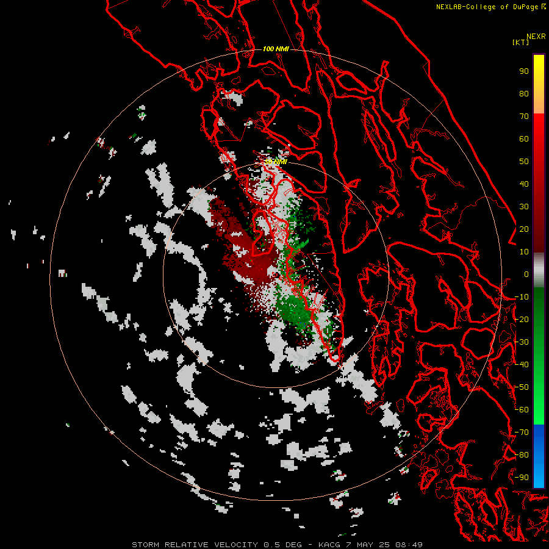Click the 40 value on velocity scale
The width and height of the screenshot is (549, 549).
point(524,184)
